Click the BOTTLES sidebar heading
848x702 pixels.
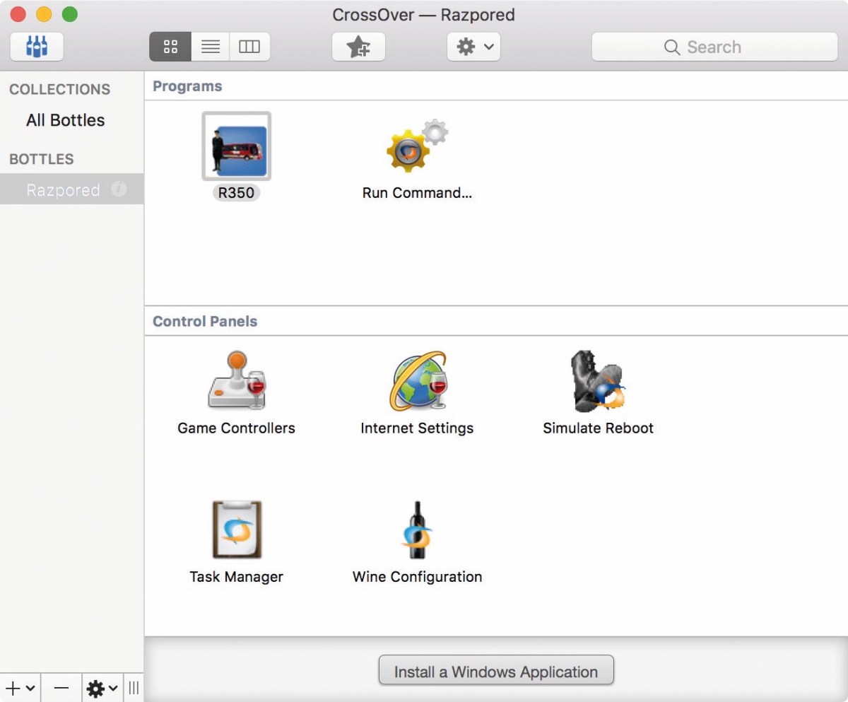click(x=41, y=159)
